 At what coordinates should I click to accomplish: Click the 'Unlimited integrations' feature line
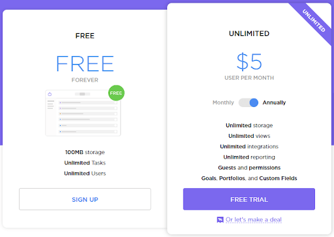click(249, 146)
